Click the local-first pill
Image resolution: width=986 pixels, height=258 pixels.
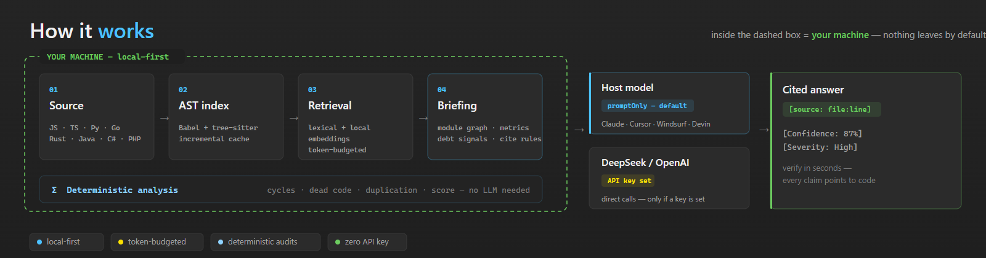tap(67, 242)
